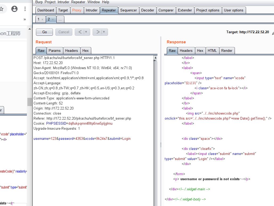The width and height of the screenshot is (274, 206).
Task: Go back with the history arrow
Action: click(x=80, y=32)
